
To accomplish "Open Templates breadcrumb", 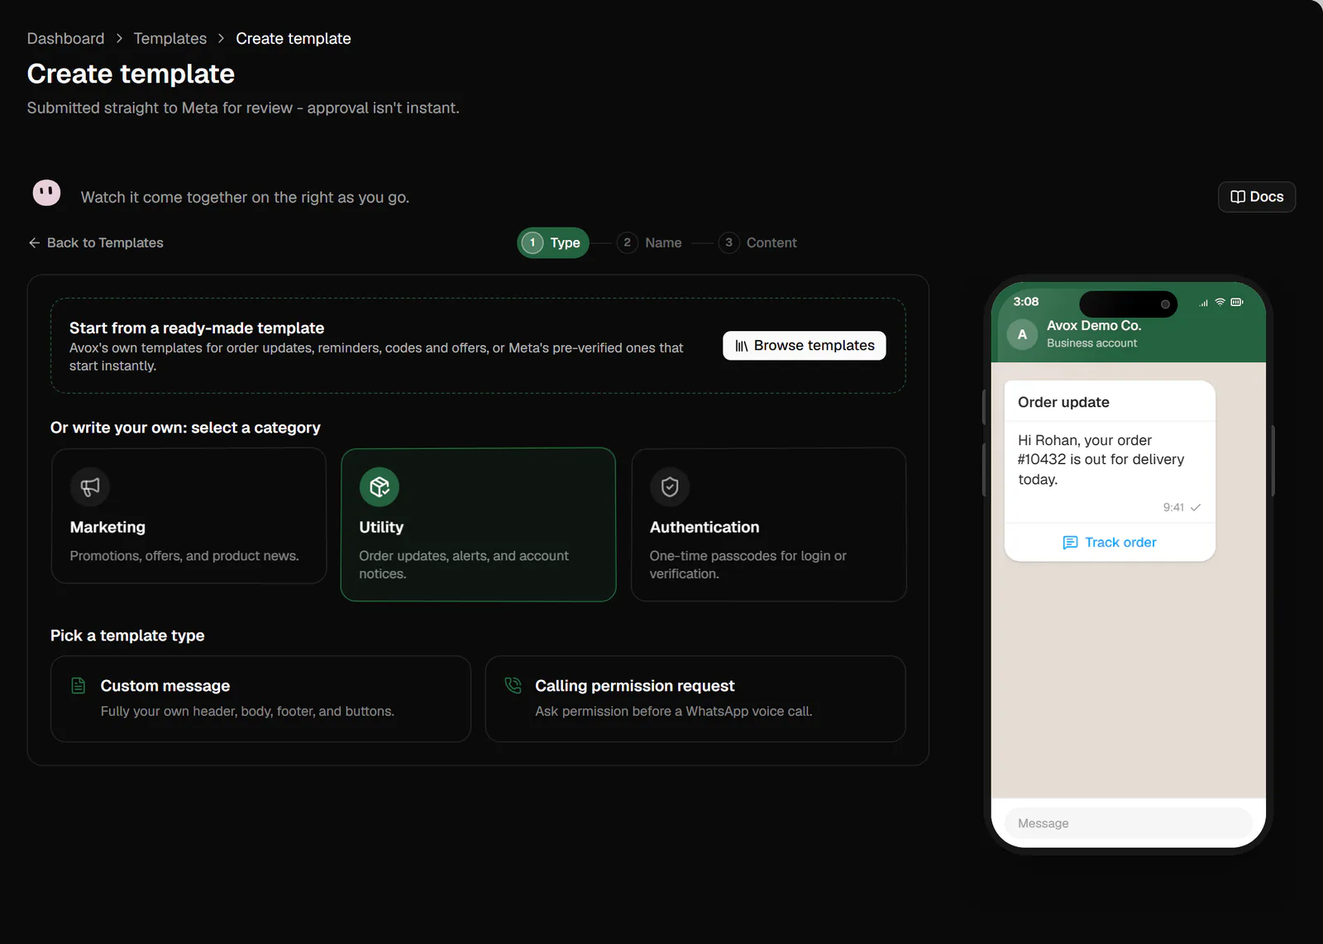I will (x=170, y=39).
